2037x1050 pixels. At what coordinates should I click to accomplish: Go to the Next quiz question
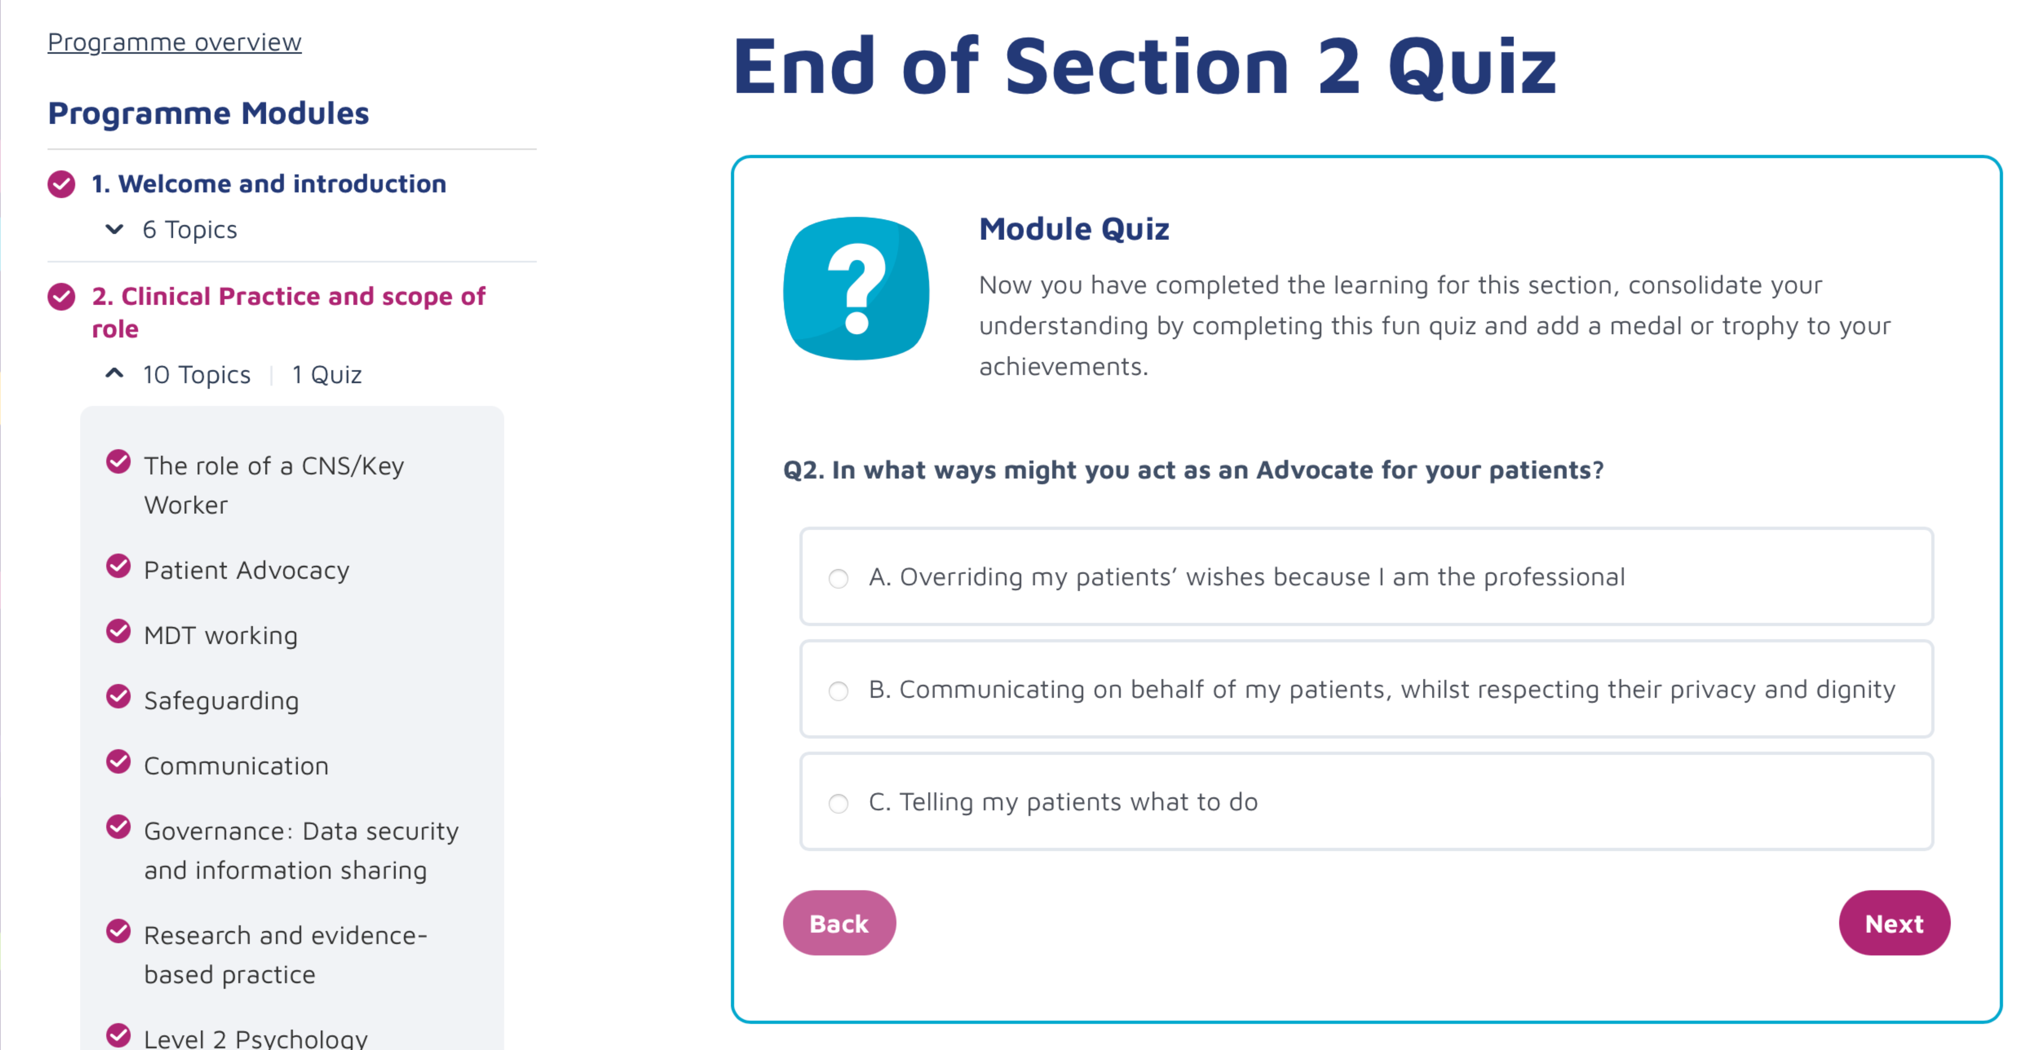[x=1894, y=923]
